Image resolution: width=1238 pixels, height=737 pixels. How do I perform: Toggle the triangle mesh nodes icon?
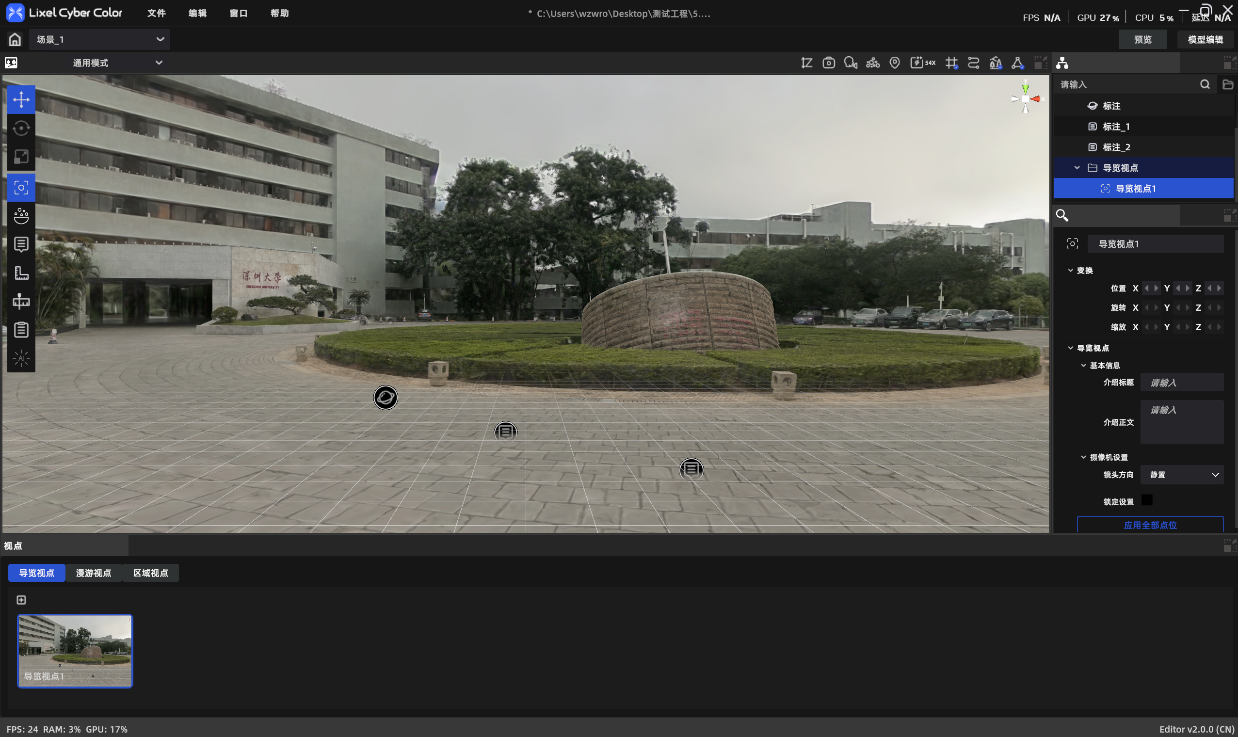(x=1017, y=63)
